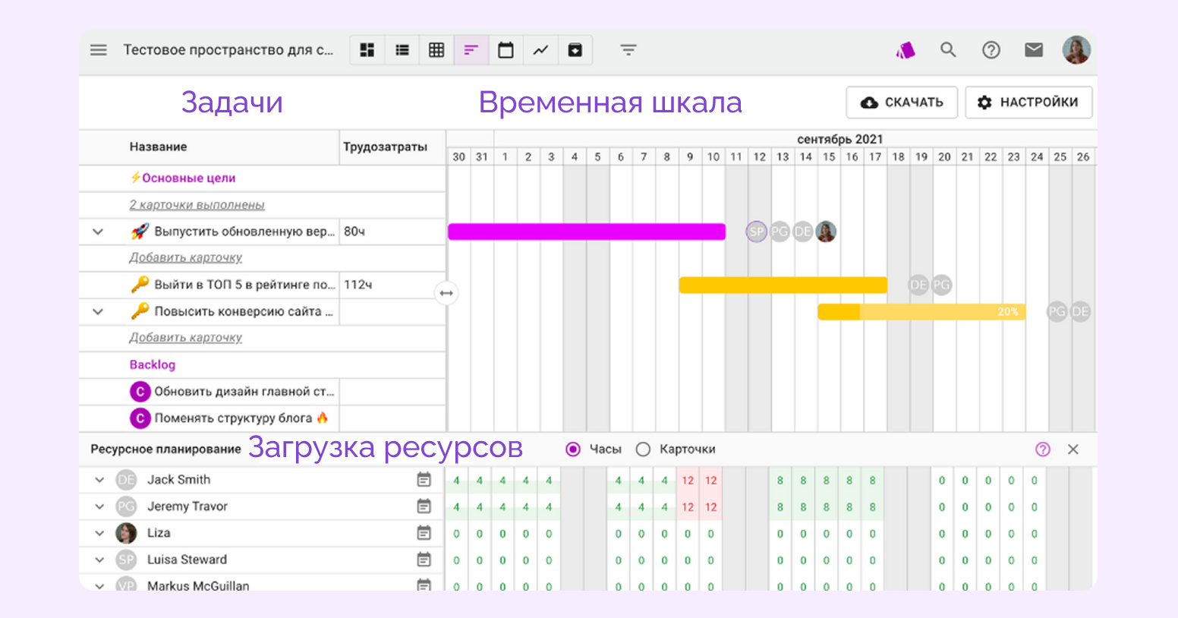Switch to table grid view icon

pos(436,50)
